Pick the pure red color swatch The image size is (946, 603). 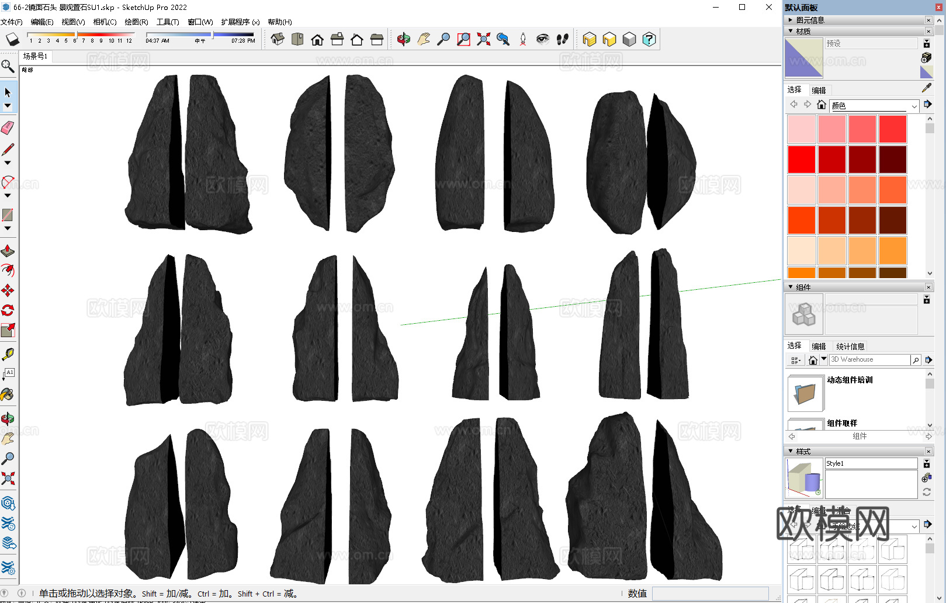click(801, 160)
